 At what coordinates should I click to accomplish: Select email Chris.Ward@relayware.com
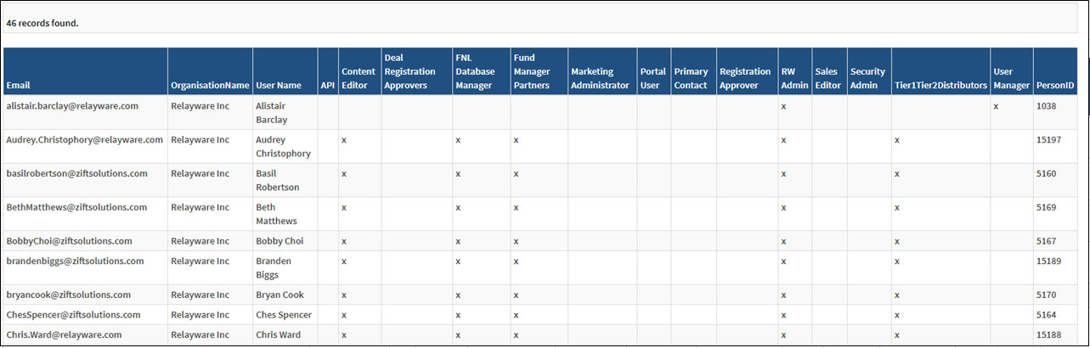[x=64, y=335]
